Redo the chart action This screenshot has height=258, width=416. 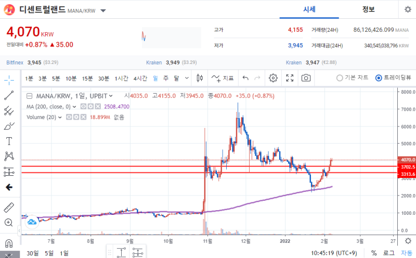257,78
